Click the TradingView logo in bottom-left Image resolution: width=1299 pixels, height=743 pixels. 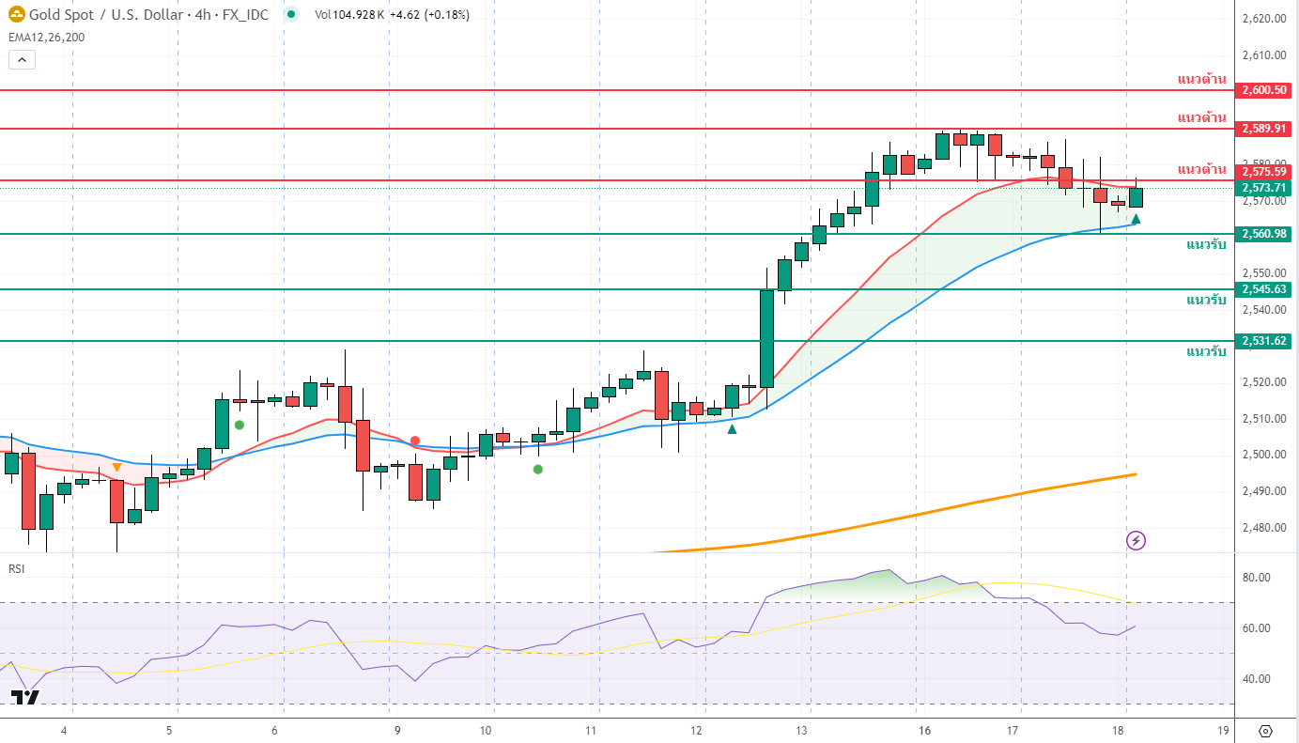25,697
